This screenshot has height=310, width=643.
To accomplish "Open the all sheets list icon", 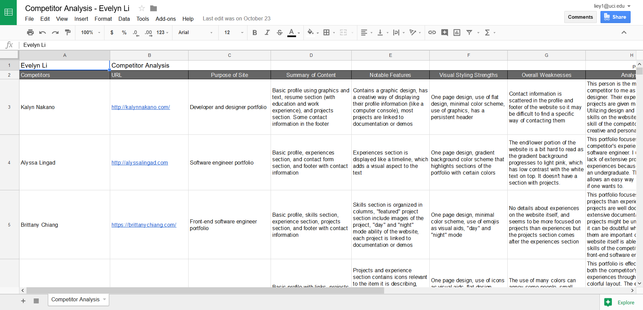I will tap(36, 301).
